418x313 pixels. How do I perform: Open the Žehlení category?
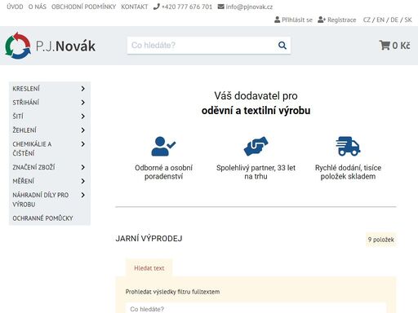(x=24, y=130)
